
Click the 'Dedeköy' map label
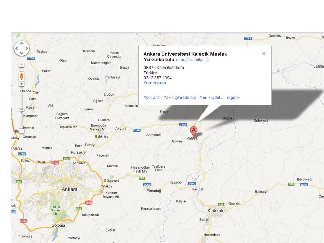point(275,36)
